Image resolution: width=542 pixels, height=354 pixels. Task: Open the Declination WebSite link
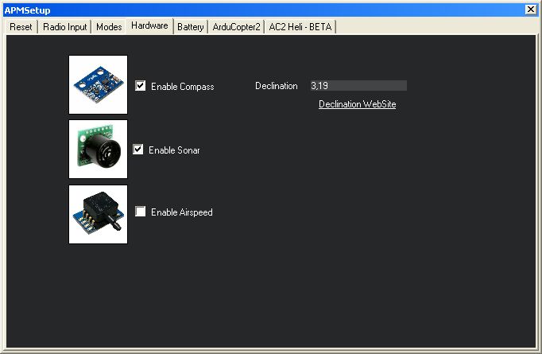click(357, 104)
